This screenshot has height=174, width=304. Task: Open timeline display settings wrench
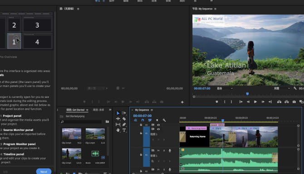[164, 120]
